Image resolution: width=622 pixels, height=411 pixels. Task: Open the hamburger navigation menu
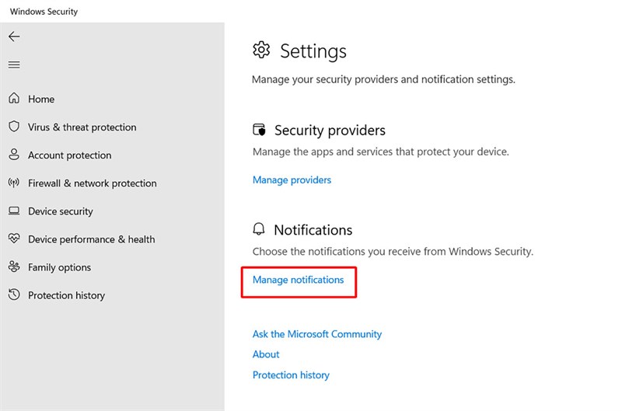click(14, 64)
